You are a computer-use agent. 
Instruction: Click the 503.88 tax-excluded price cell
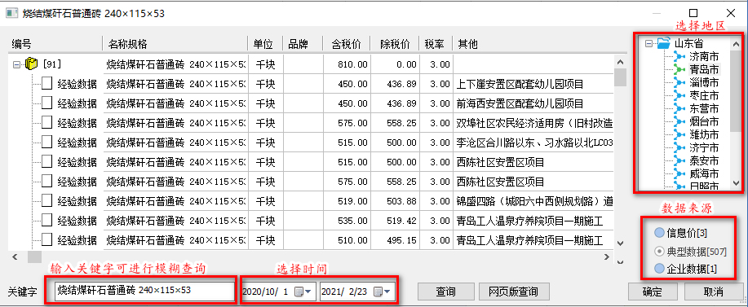click(396, 201)
